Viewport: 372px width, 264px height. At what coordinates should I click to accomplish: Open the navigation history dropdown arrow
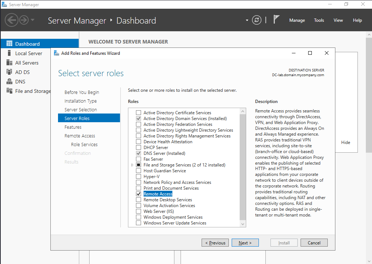[33, 20]
